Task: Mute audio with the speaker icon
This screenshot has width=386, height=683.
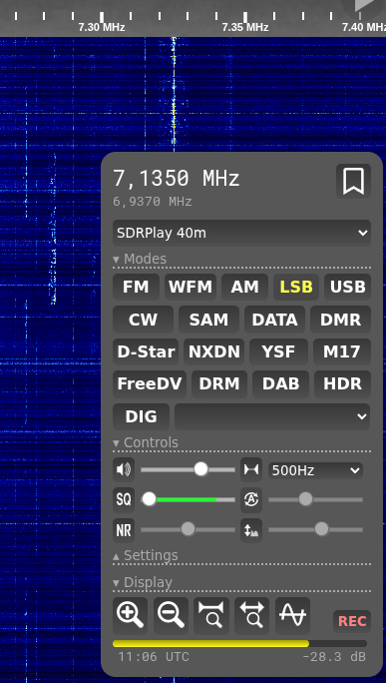Action: click(124, 469)
